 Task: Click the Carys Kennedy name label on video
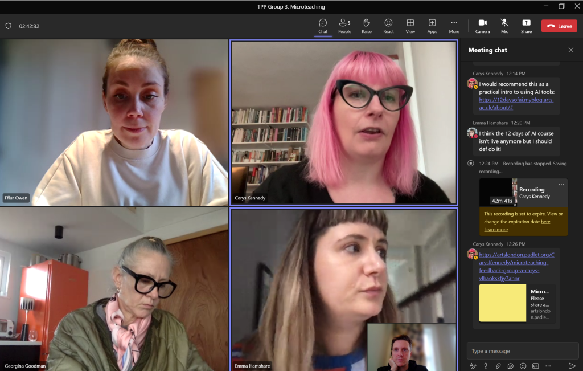point(250,198)
